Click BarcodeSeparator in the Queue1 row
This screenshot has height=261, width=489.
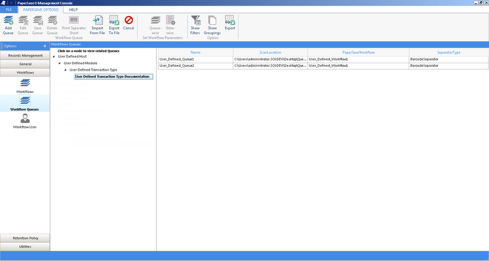pyautogui.click(x=449, y=59)
